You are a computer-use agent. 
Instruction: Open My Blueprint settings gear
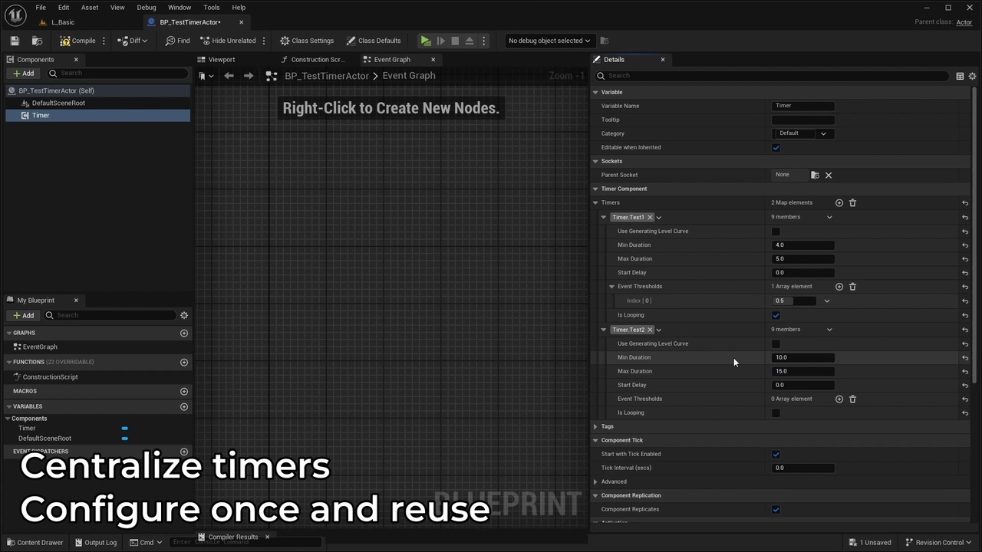tap(184, 315)
